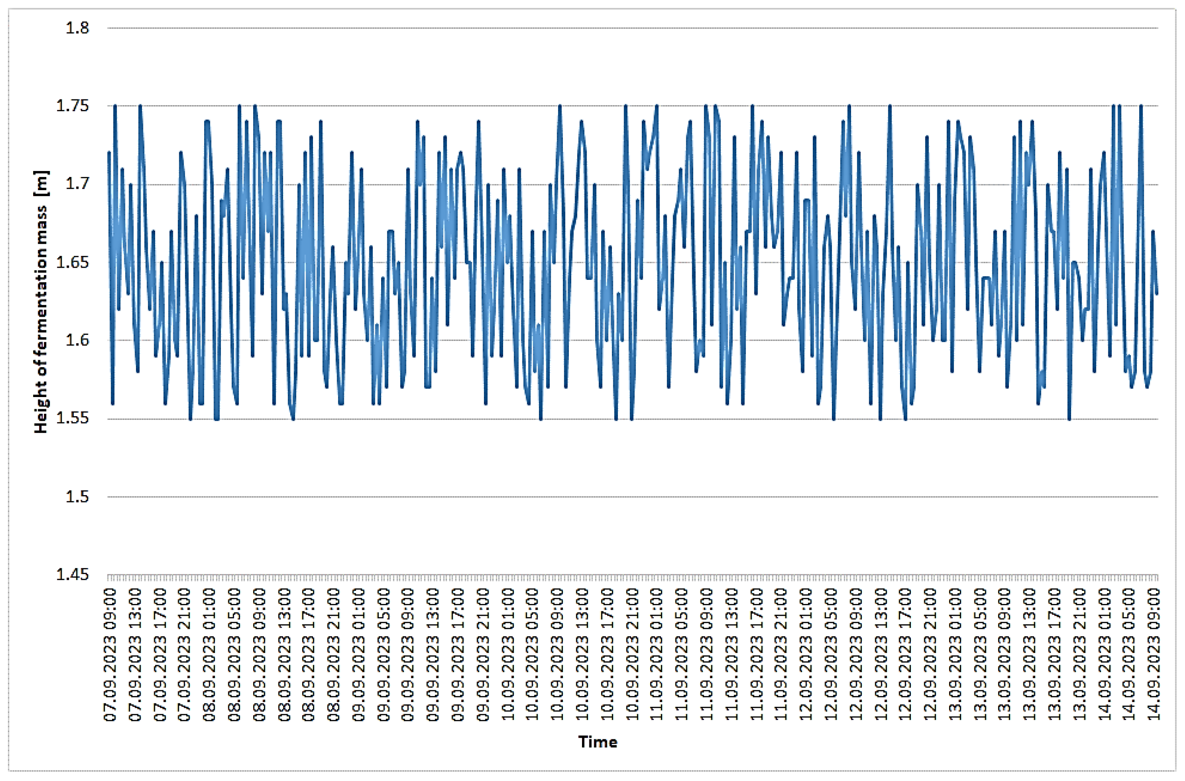The width and height of the screenshot is (1185, 781).
Task: Click the '11.09.2023 01:00' time label
Action: pos(657,654)
